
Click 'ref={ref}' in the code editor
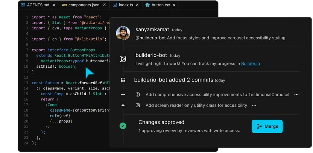coord(60,116)
